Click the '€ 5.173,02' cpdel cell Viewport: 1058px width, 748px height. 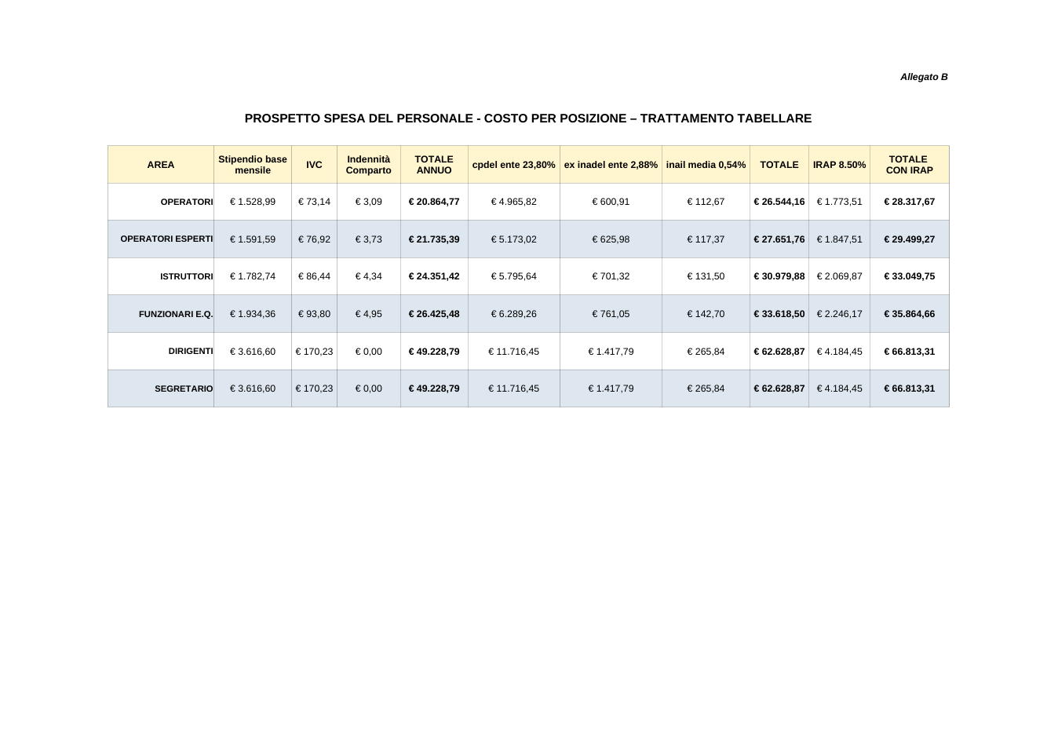[x=514, y=239]
